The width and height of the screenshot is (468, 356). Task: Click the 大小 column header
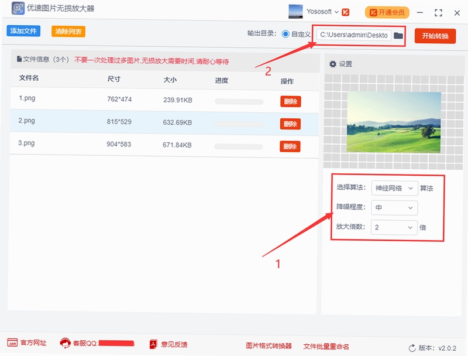[170, 80]
